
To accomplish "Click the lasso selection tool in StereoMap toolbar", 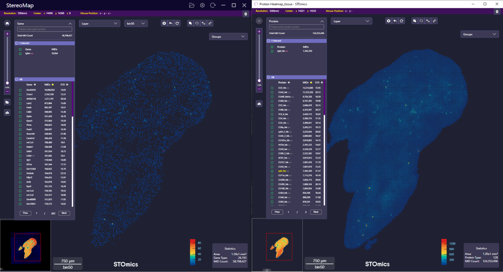I will point(197,23).
